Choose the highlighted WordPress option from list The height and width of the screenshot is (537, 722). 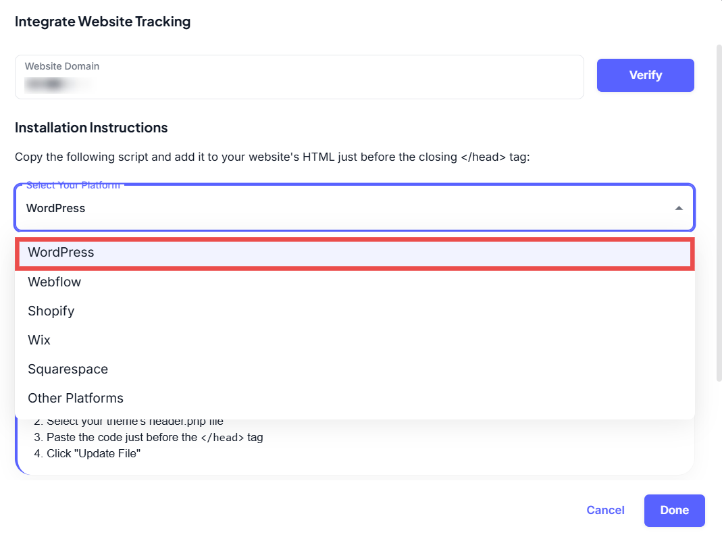coord(61,253)
